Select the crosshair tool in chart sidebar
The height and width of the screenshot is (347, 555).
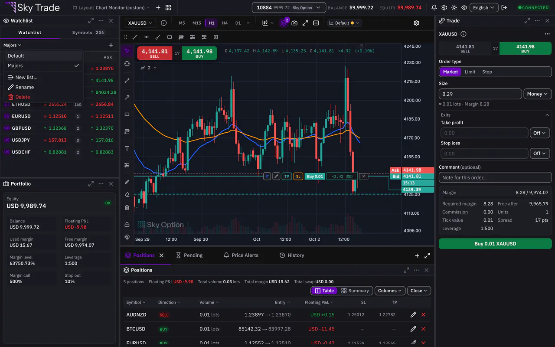point(127,64)
